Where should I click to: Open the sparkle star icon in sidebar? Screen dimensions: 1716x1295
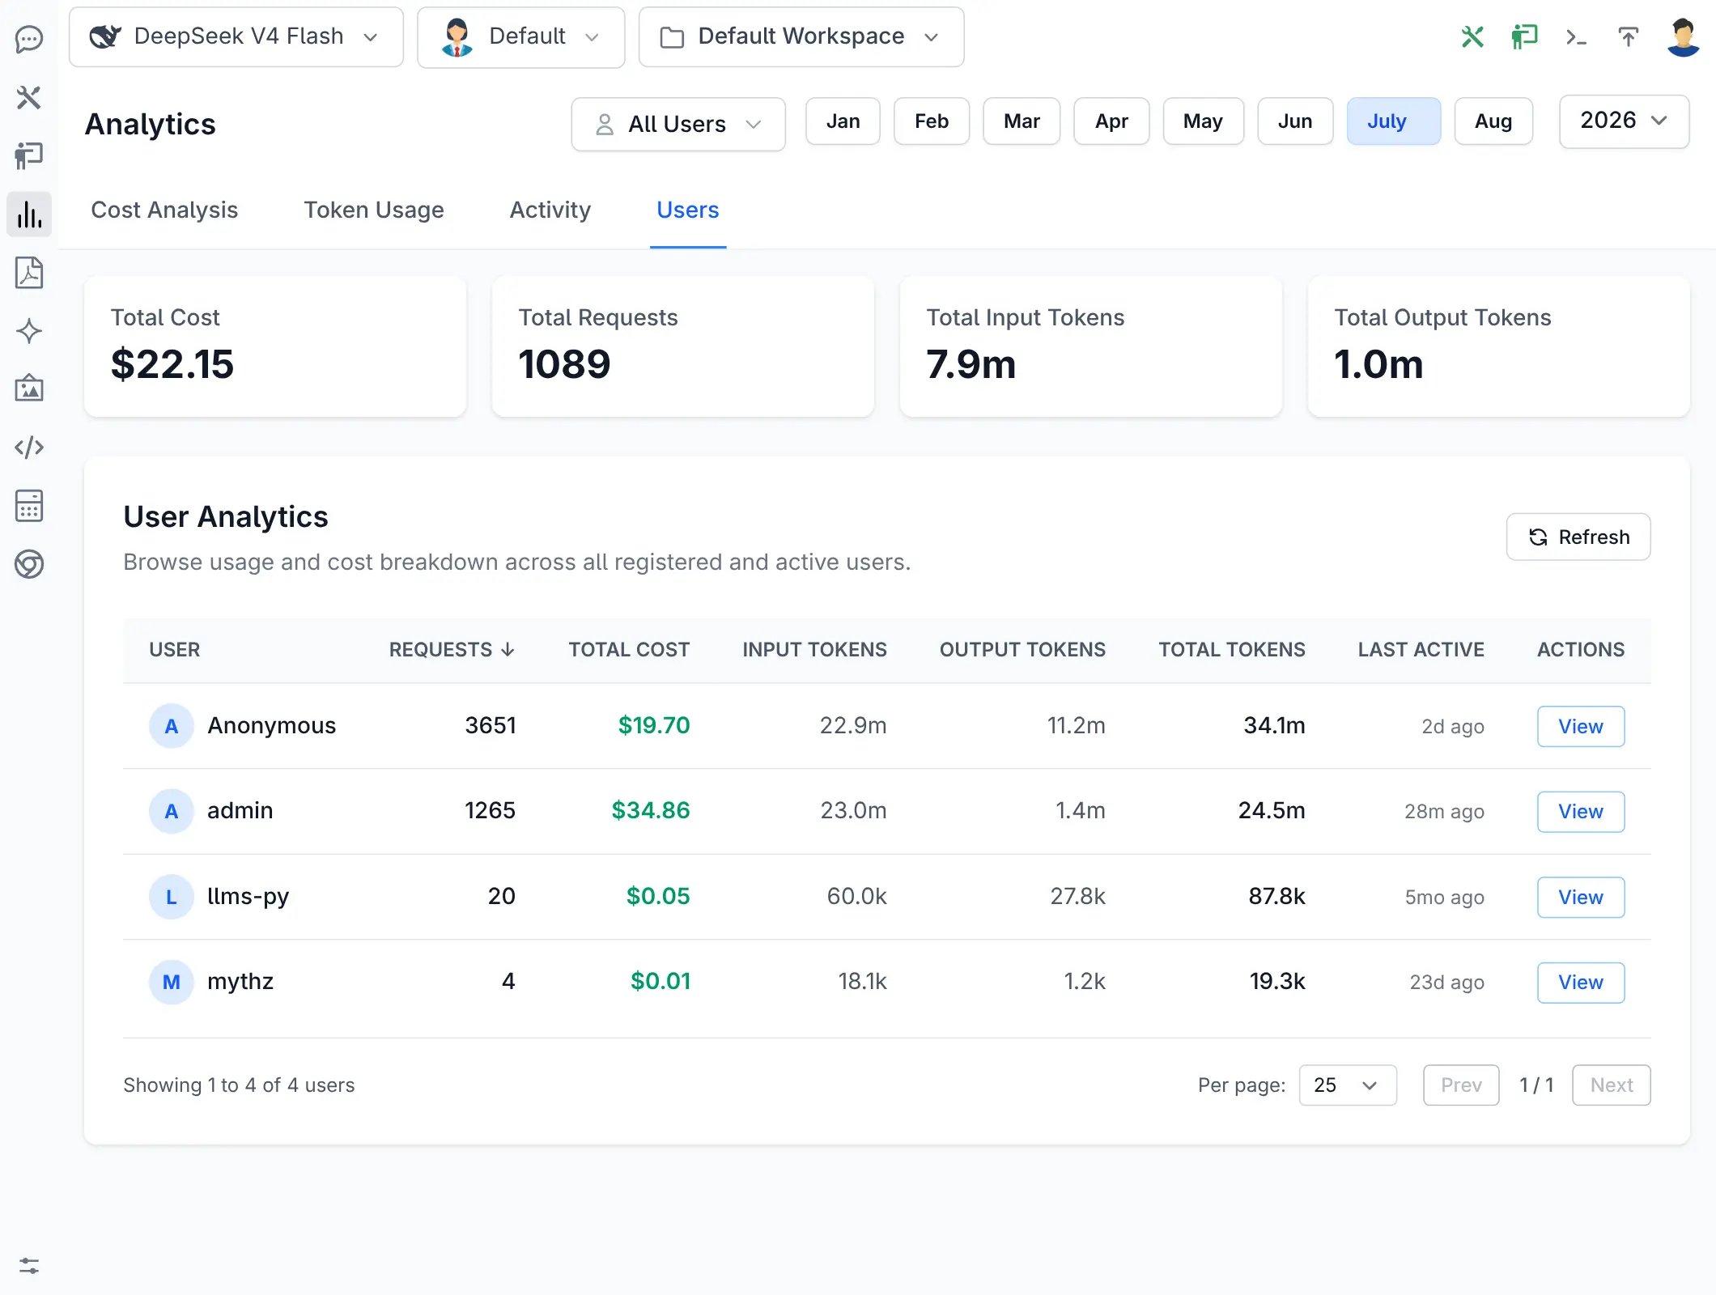coord(29,331)
